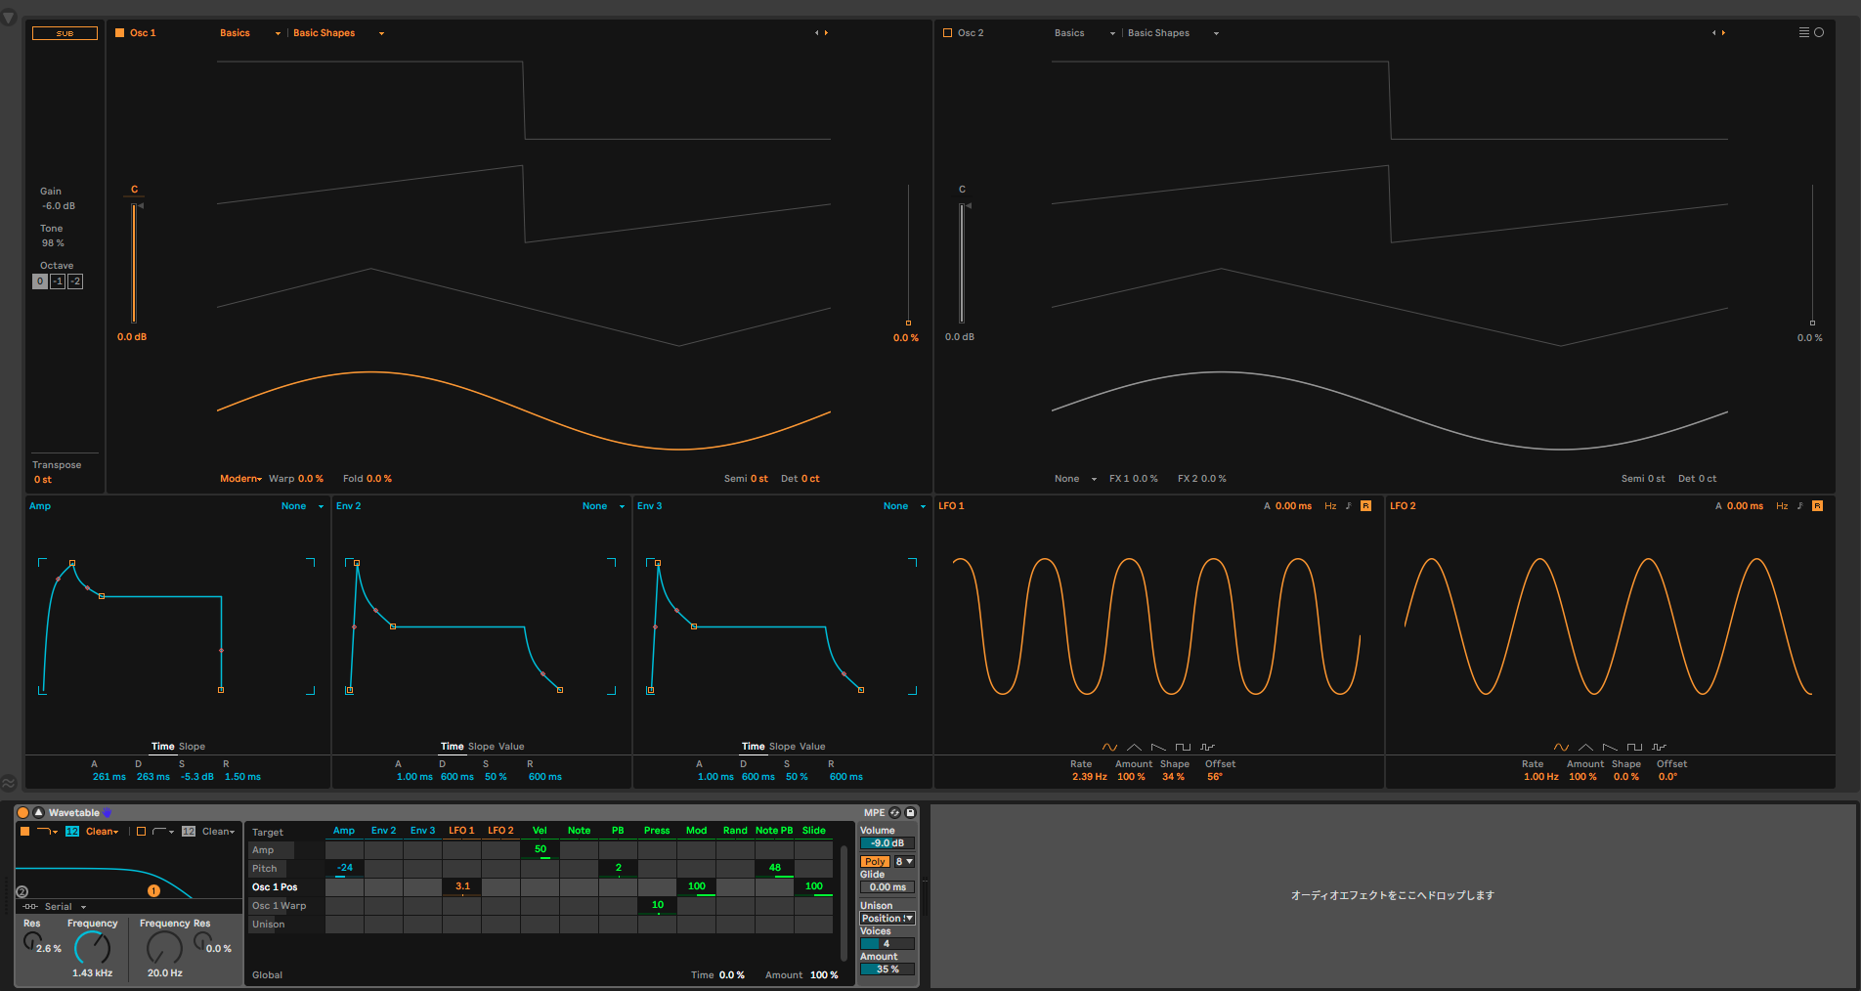Click the LFO 1 retrigger R button

pos(1365,506)
